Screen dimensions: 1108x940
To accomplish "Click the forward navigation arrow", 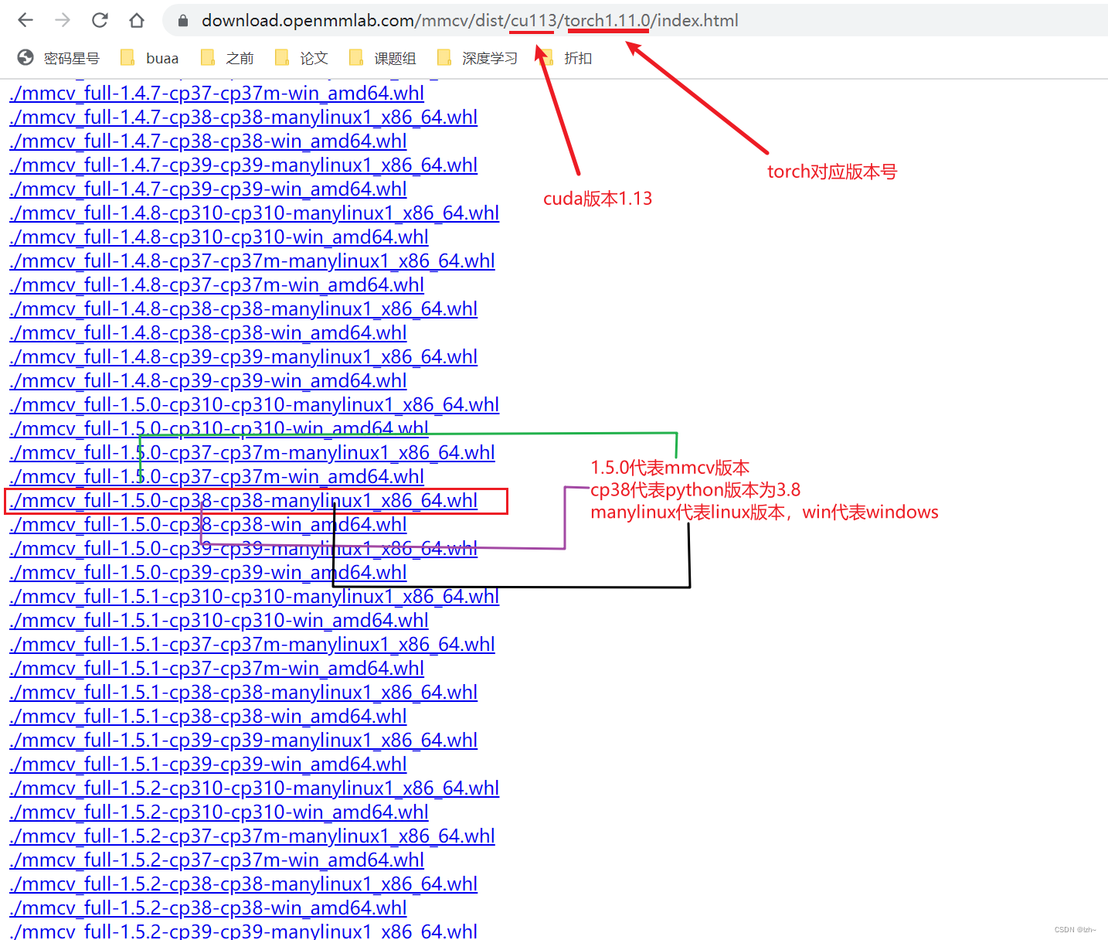I will click(x=62, y=20).
